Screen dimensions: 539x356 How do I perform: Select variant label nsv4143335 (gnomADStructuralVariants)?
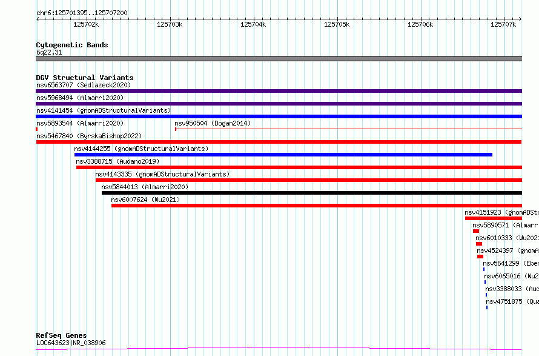point(162,174)
